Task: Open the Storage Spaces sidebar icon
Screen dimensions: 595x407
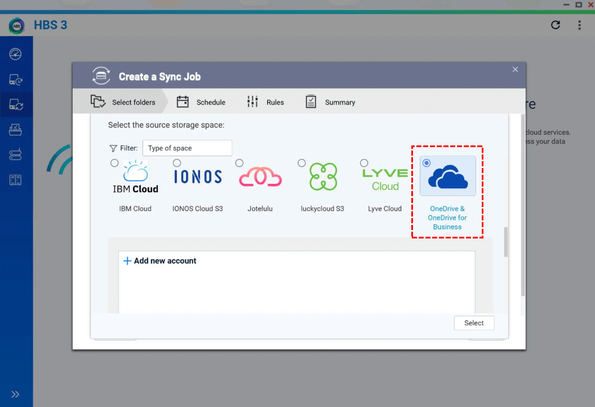Action: pyautogui.click(x=16, y=154)
